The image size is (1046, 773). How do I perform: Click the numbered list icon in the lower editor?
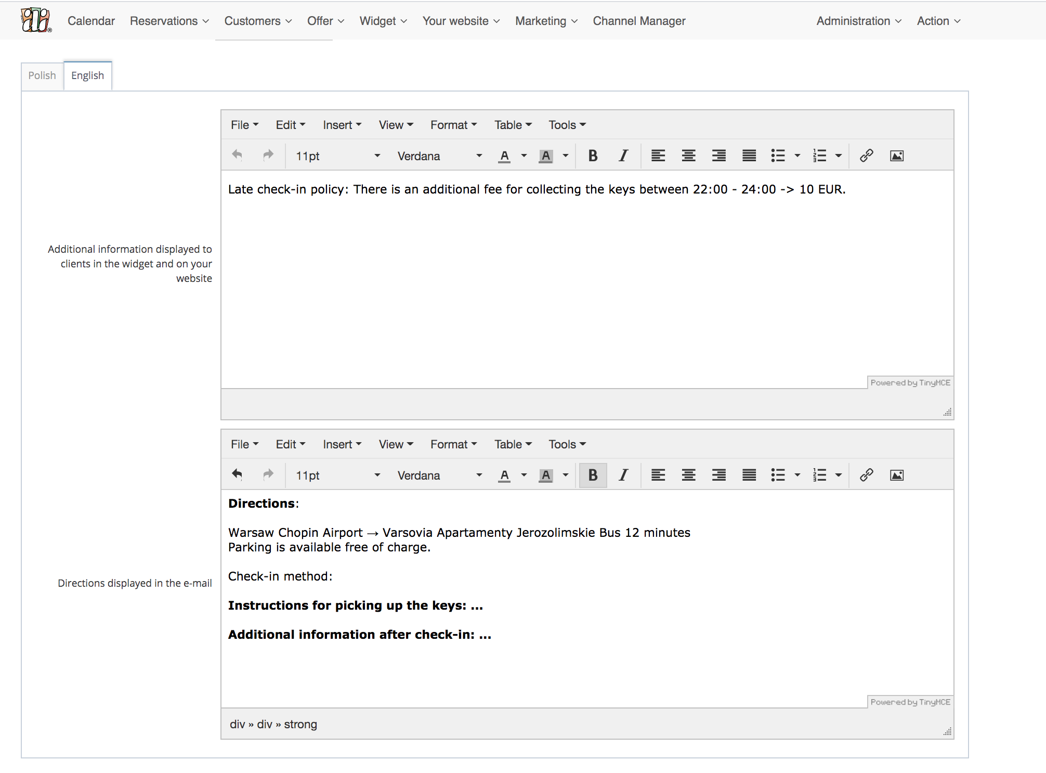coord(819,475)
